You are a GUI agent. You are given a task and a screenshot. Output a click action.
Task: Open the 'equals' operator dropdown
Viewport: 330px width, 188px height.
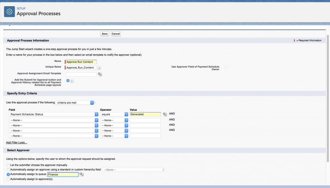114,114
